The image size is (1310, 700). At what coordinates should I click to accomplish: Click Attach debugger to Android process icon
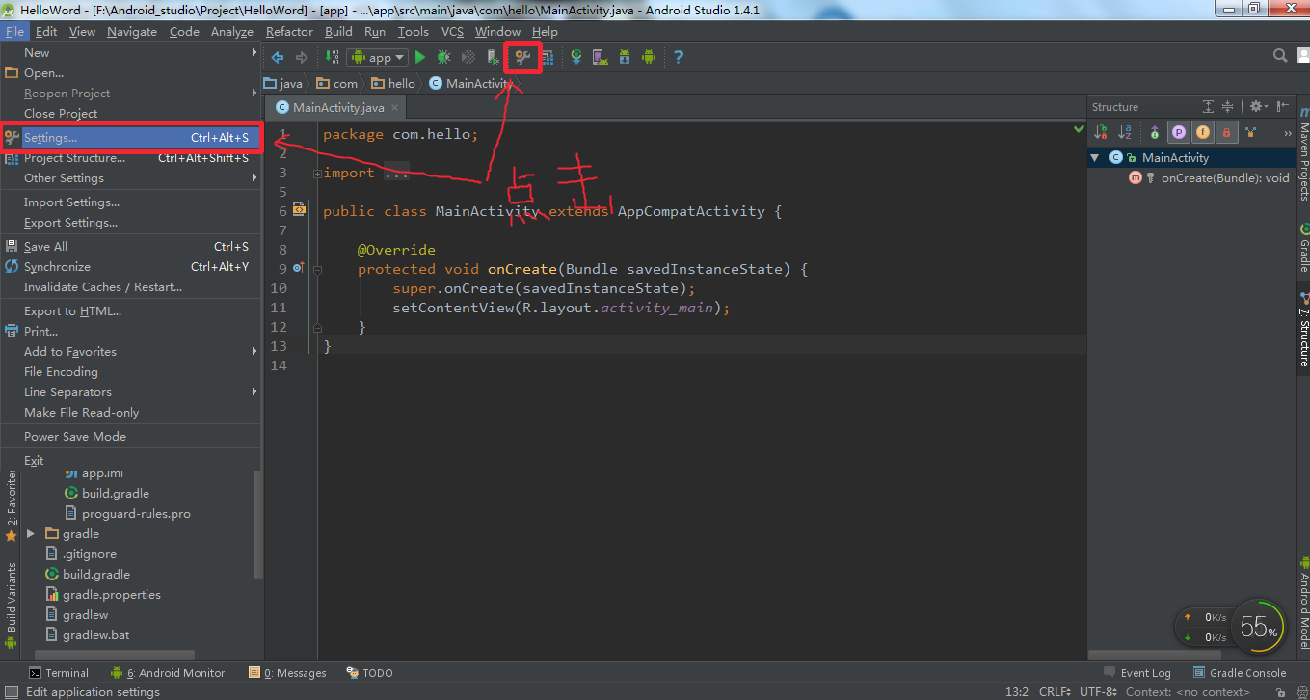click(494, 58)
